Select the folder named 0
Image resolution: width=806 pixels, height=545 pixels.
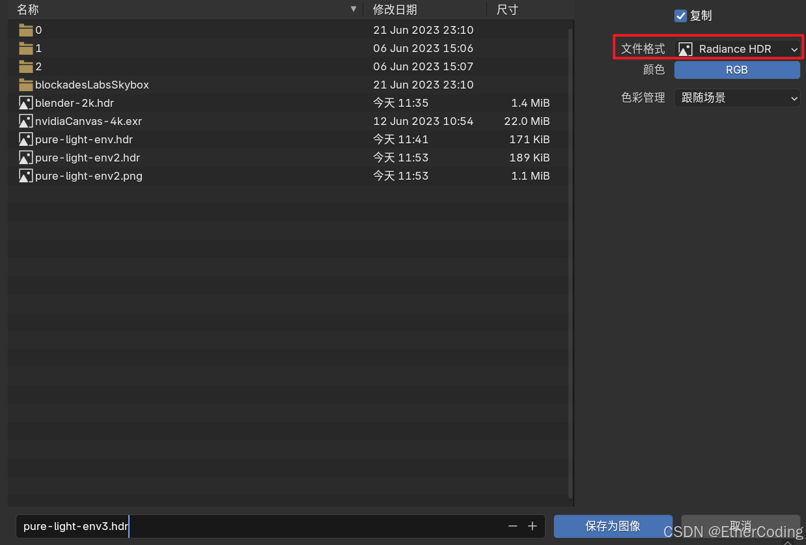pos(38,30)
